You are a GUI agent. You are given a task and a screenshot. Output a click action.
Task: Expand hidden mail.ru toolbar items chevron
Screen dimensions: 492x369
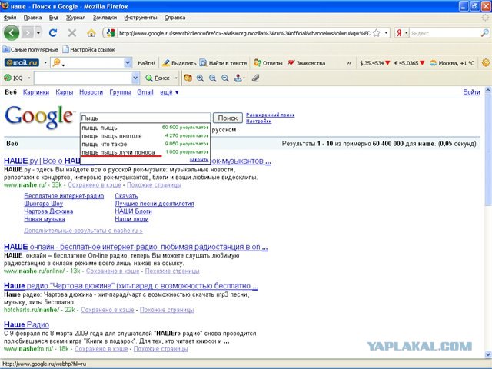coord(349,63)
